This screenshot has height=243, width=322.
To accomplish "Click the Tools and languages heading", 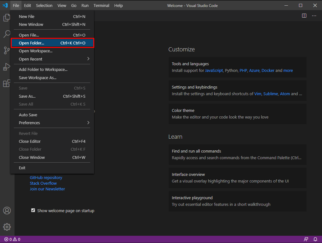I will point(190,64).
